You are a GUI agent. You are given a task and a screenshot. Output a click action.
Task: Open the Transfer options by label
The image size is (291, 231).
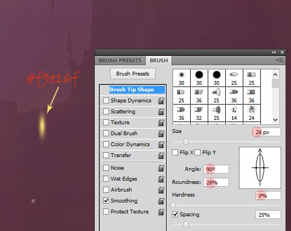pyautogui.click(x=121, y=155)
